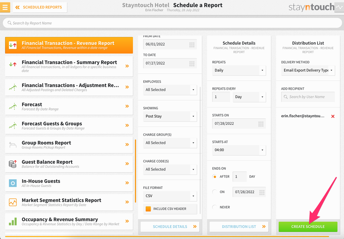
Task: Click the From Date 06/01/2022 field
Action: pyautogui.click(x=170, y=44)
